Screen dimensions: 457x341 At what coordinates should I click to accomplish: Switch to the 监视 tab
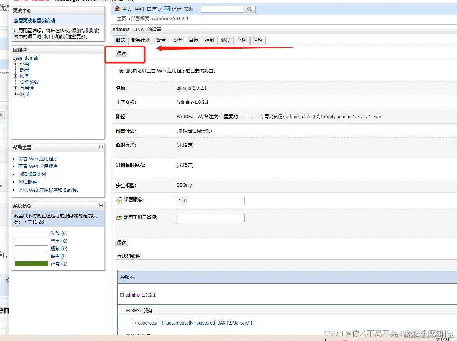tap(242, 40)
